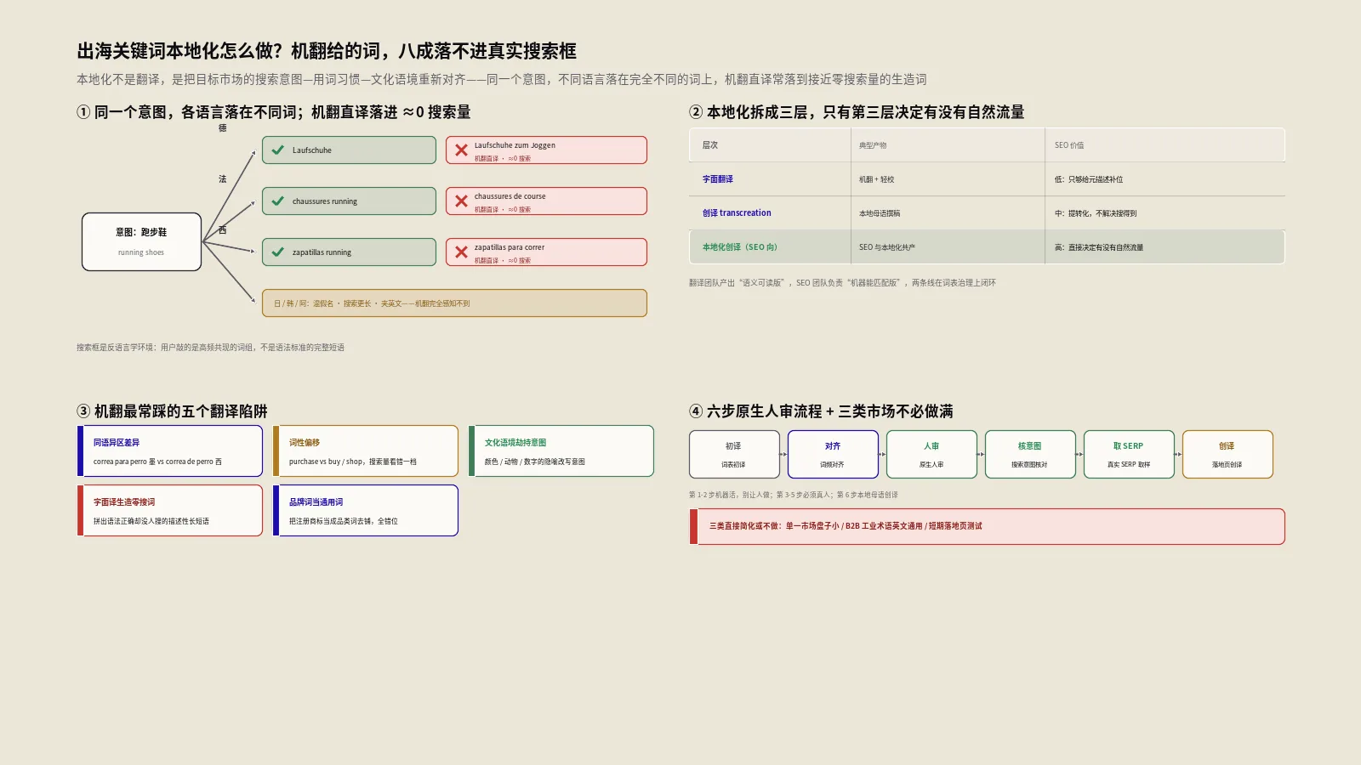Click the amber 日/韩/阿 note box
1361x765 pixels.
(x=454, y=303)
